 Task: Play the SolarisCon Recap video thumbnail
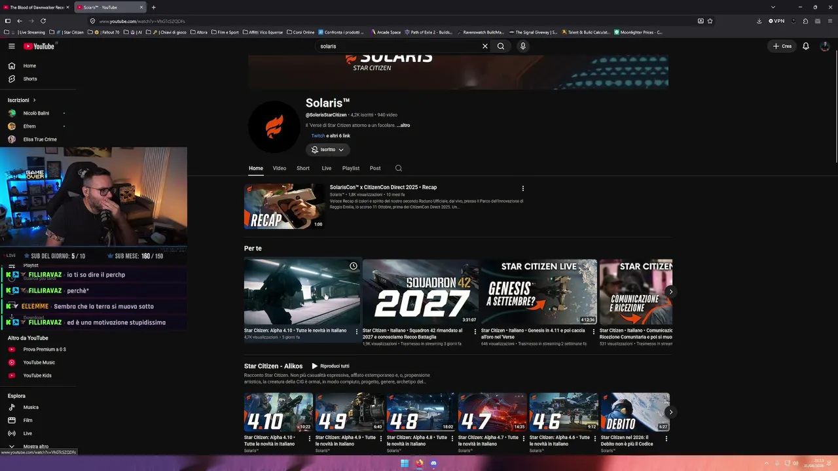tap(284, 206)
